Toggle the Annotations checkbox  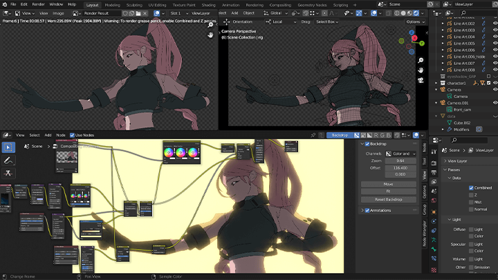point(367,210)
